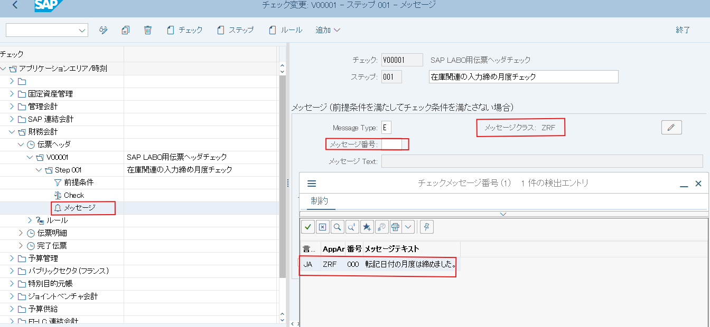The image size is (710, 327).
Task: Expand the 固定資産管理 tree node
Action: point(12,94)
